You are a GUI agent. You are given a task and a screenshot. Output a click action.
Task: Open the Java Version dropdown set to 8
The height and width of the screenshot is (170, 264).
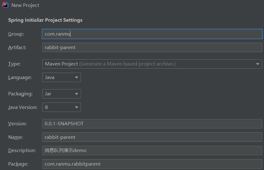[x=62, y=107]
